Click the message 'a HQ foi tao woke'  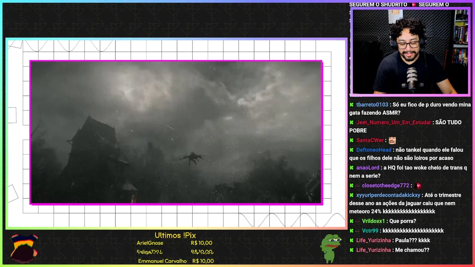tap(408, 172)
